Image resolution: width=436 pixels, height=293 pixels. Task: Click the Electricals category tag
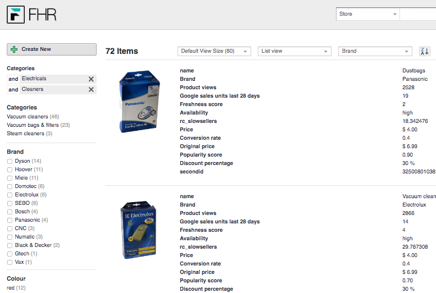pos(34,79)
